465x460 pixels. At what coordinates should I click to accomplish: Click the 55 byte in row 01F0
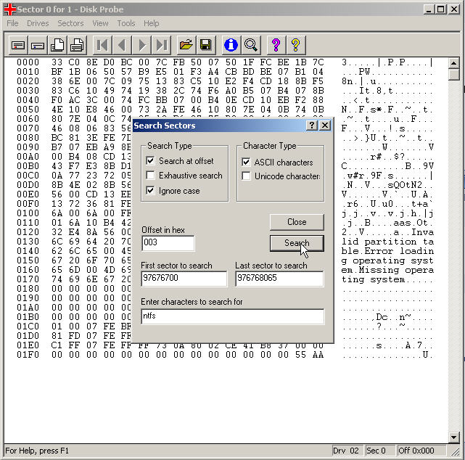click(300, 355)
